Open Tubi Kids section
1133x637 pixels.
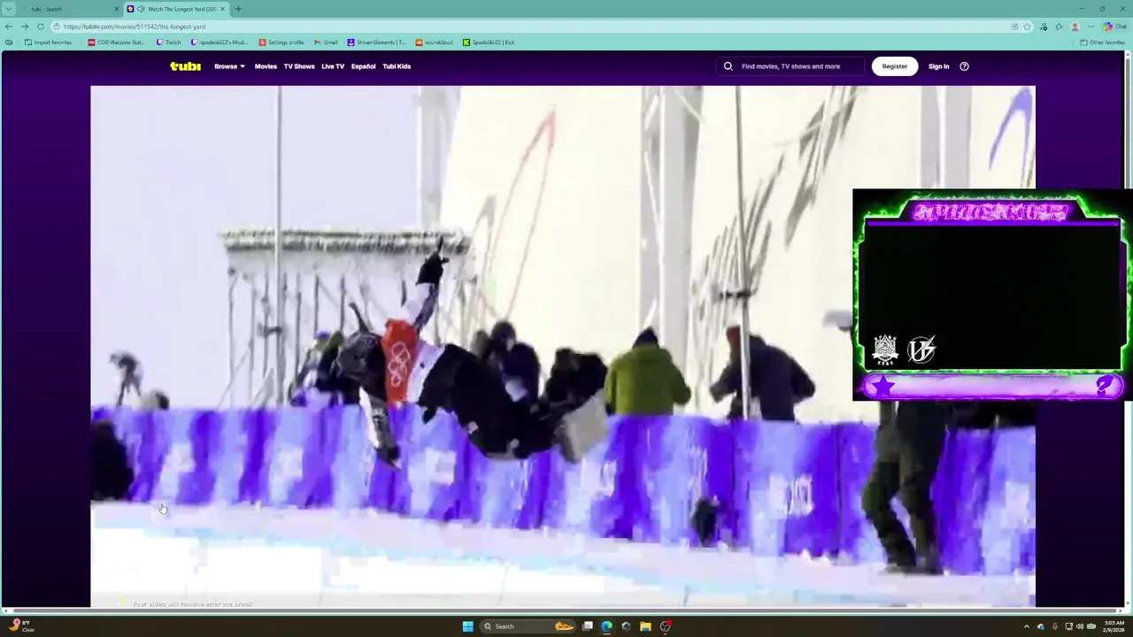(x=397, y=66)
